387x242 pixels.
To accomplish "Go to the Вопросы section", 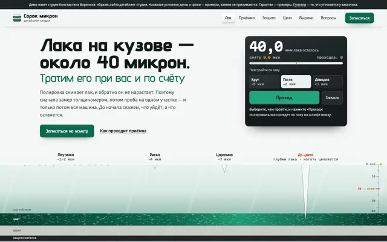I will coord(328,18).
